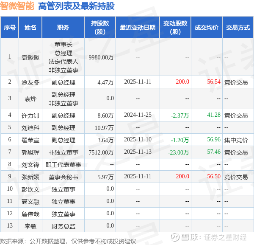
Task: Click the position 财务总监
Action: (63, 226)
